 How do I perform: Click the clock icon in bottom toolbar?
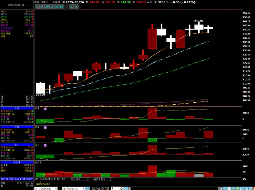pyautogui.click(x=229, y=188)
